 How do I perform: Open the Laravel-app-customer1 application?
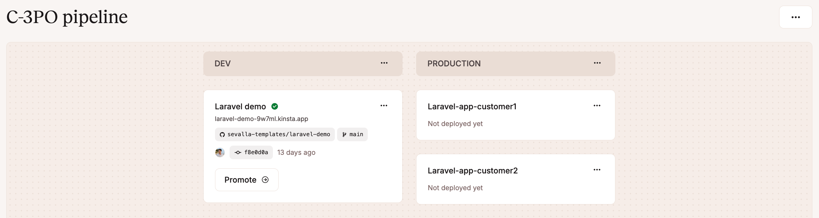[x=472, y=106]
